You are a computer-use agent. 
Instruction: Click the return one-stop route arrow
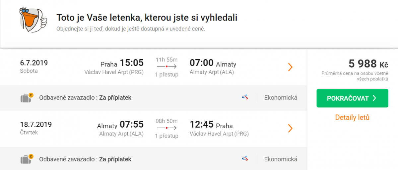click(166, 128)
